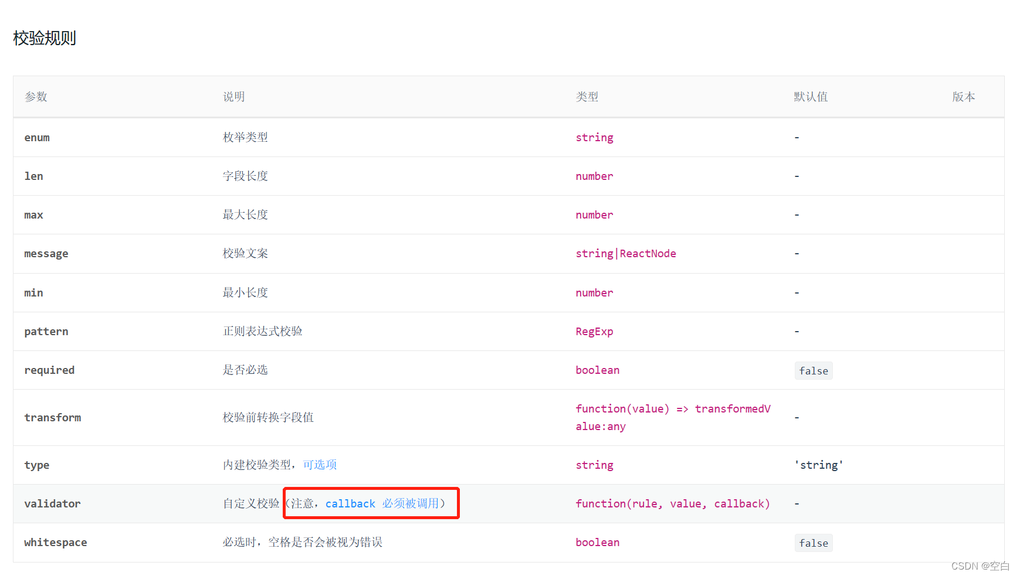The width and height of the screenshot is (1030, 576).
Task: Click the 必选时，空格是否会被视为错误 description
Action: click(302, 542)
